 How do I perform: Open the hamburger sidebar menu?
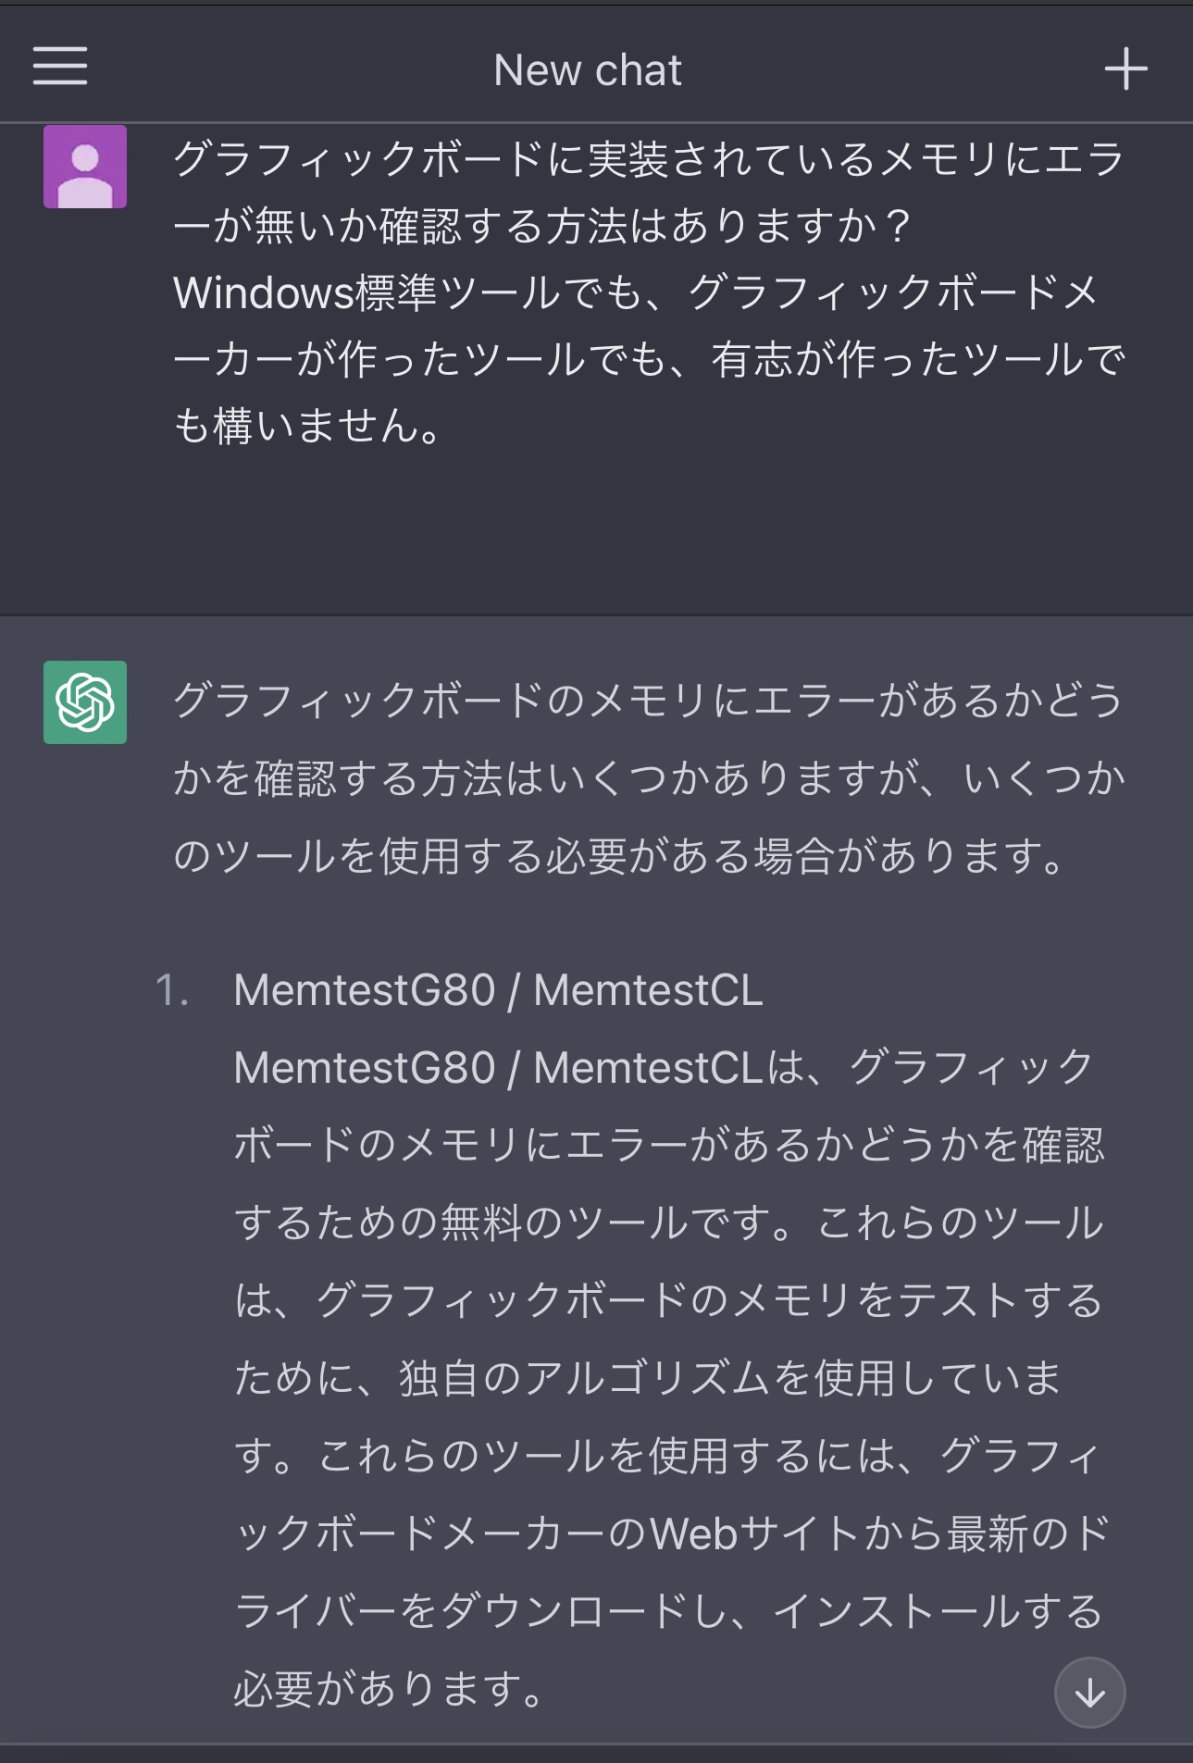60,68
